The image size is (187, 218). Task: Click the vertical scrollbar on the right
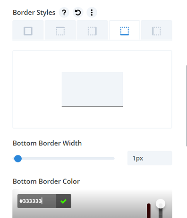tap(187, 106)
